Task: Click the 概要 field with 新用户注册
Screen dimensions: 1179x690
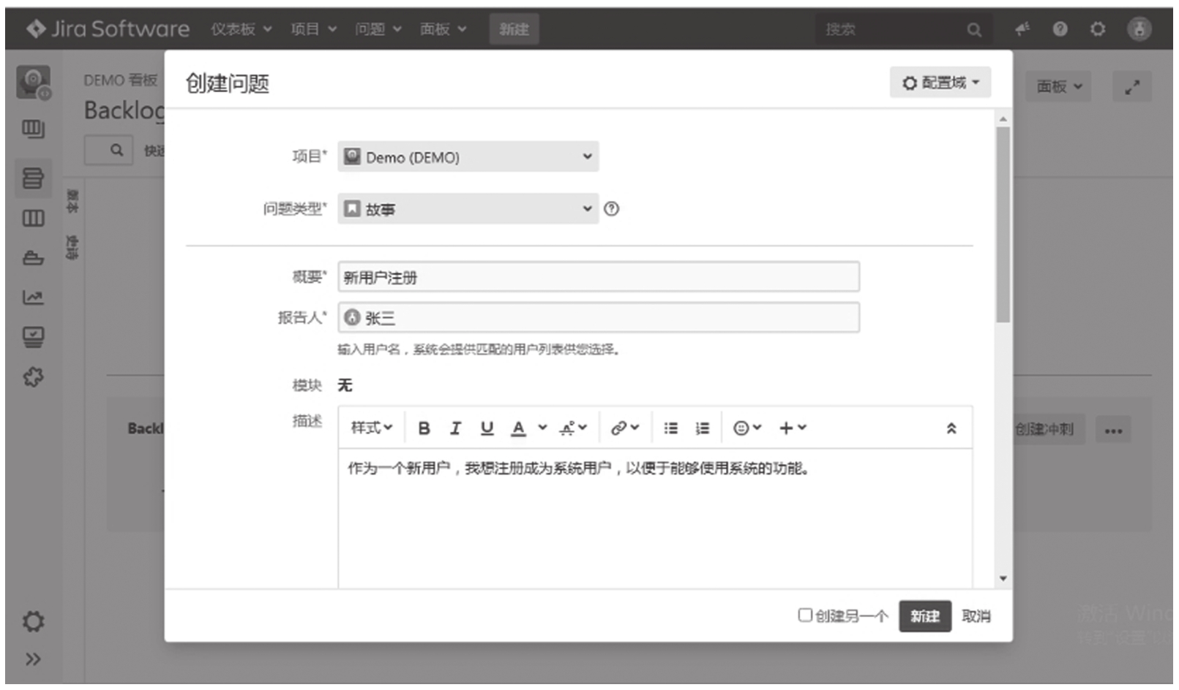Action: (x=599, y=277)
